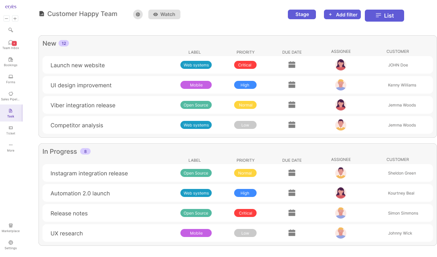Click assignee avatar for UX research

(340, 233)
